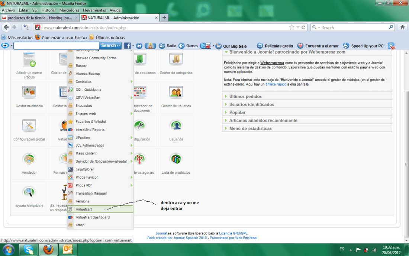Select Favorites & Wihslist menu entry
The width and height of the screenshot is (409, 256).
(x=100, y=122)
